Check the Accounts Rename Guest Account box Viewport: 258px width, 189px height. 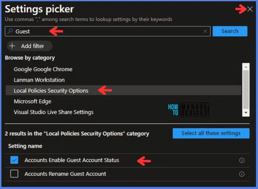pos(14,174)
